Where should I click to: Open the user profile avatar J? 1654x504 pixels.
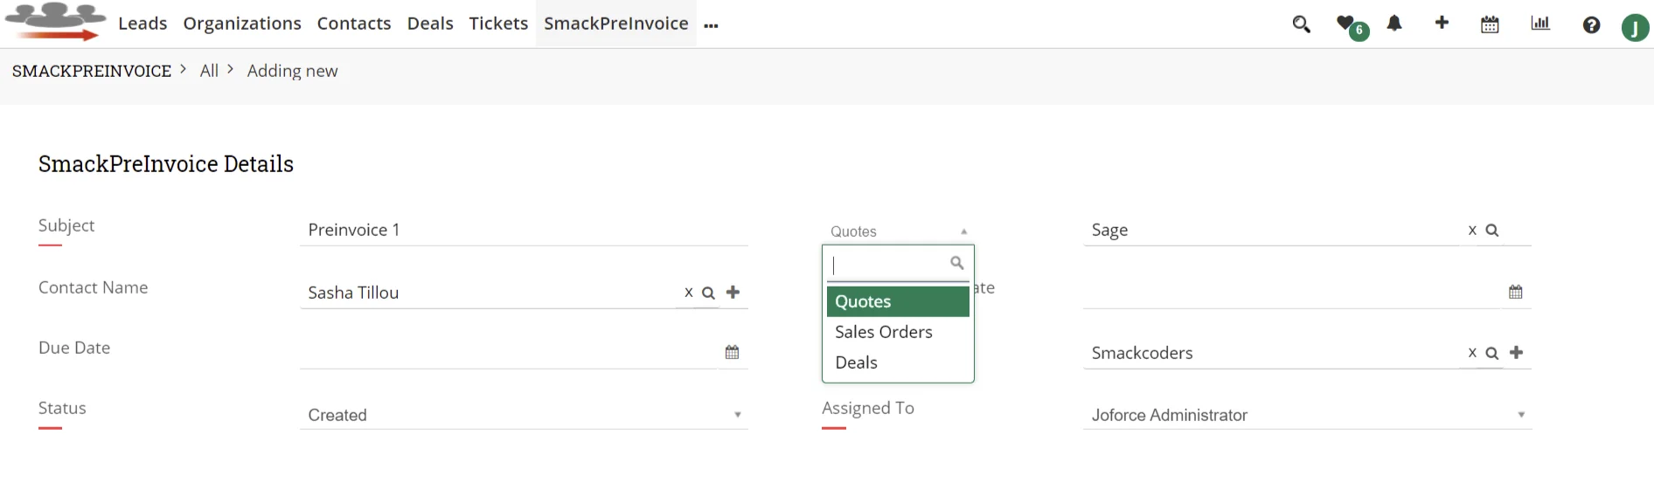pos(1636,27)
